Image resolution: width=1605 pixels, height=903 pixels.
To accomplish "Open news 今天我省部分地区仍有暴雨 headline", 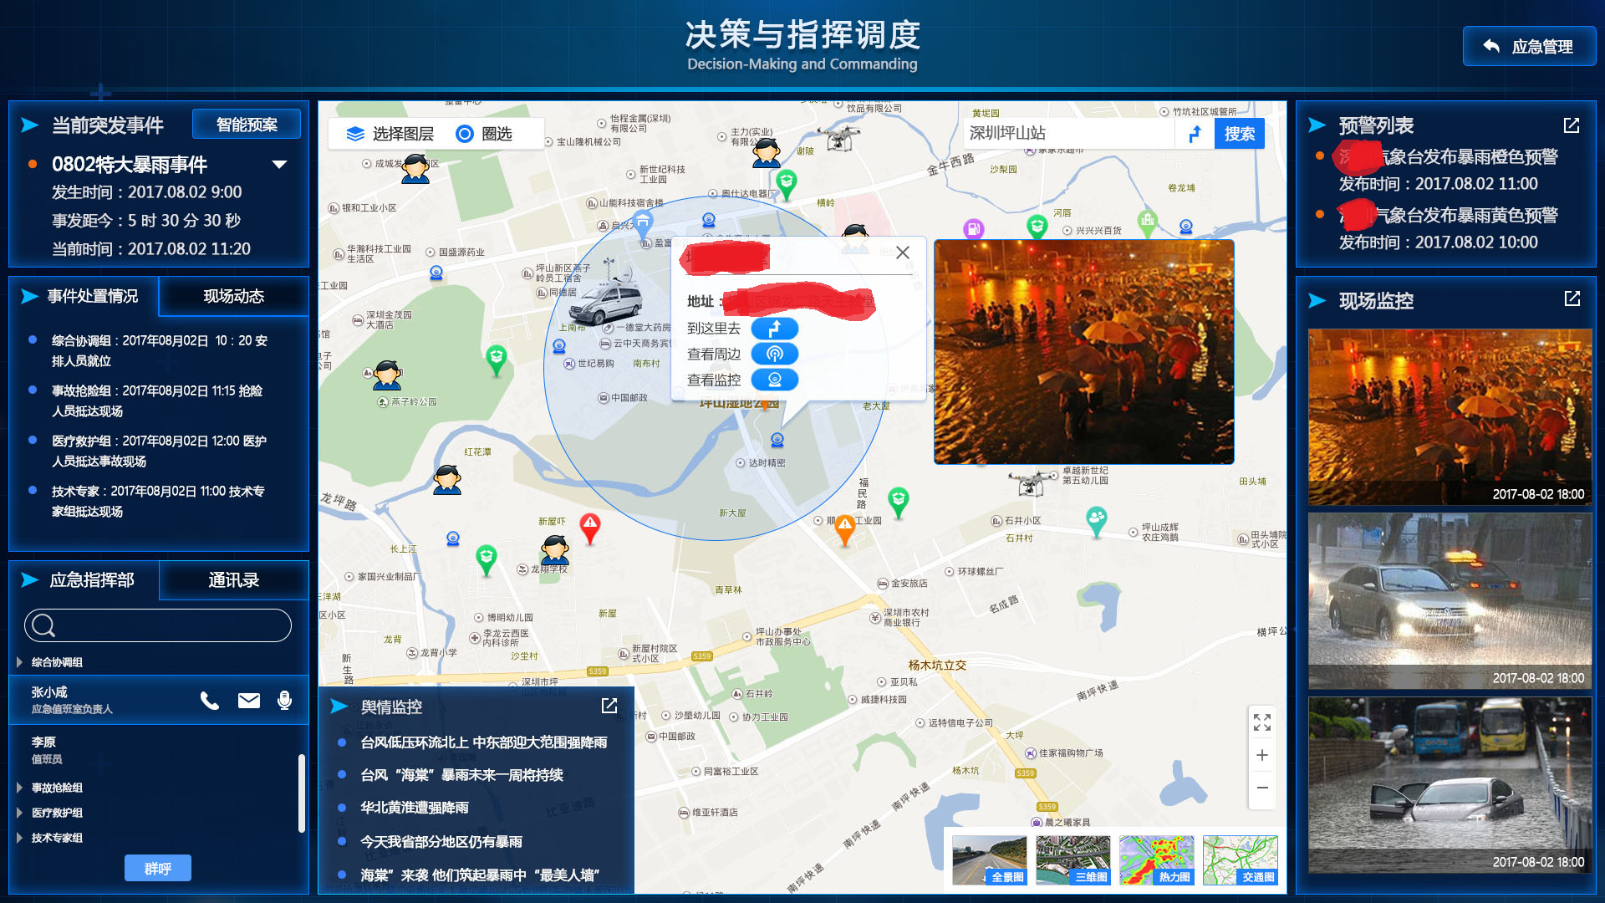I will pyautogui.click(x=441, y=842).
